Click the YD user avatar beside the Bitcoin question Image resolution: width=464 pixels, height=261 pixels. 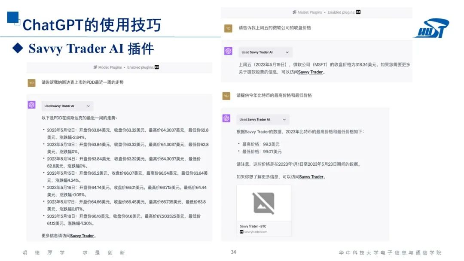coord(226,96)
